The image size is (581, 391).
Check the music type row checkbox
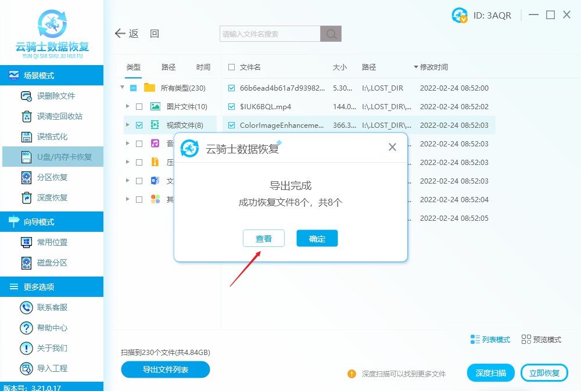pyautogui.click(x=139, y=144)
